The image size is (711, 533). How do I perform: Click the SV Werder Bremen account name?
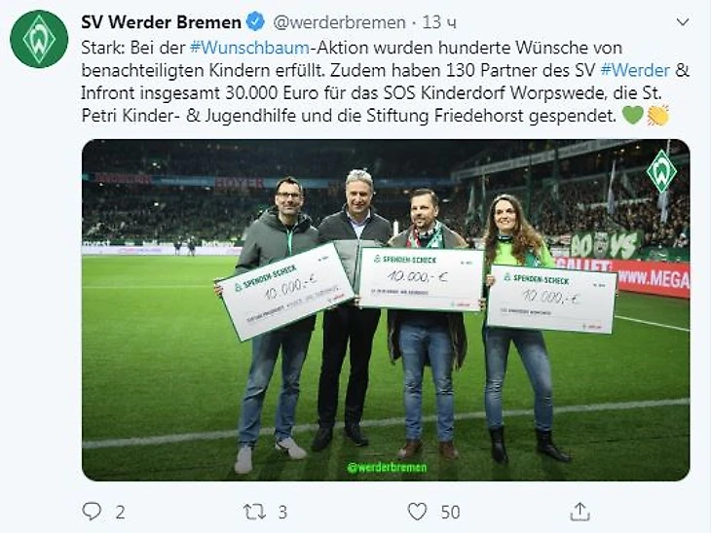pos(161,21)
